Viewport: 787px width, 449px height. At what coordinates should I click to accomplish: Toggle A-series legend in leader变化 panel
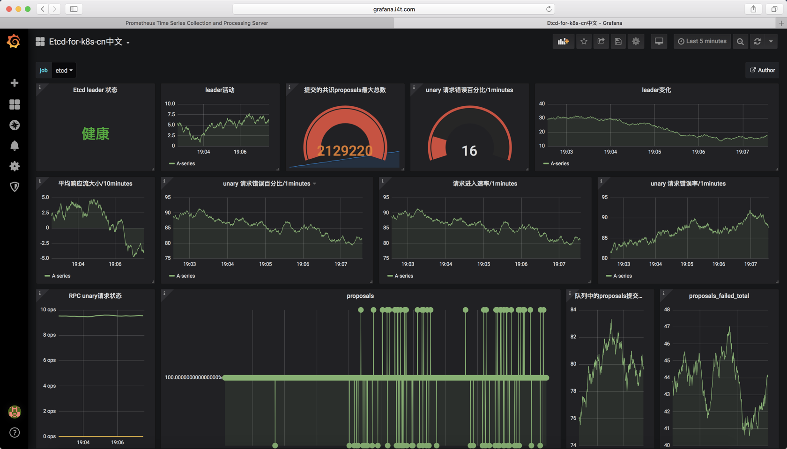point(556,163)
